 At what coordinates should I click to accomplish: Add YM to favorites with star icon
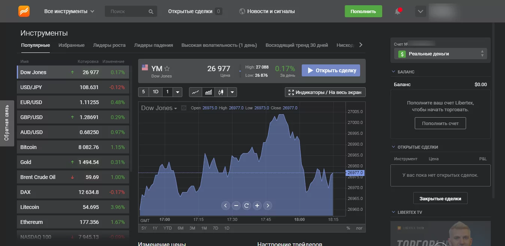167,69
